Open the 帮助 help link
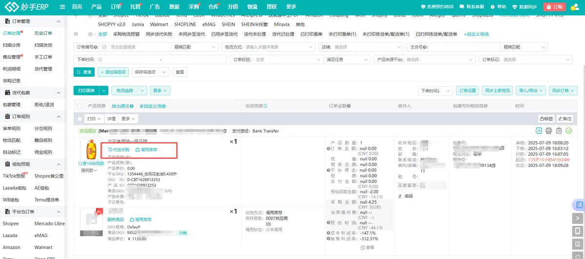This screenshot has width=585, height=259. (x=498, y=7)
